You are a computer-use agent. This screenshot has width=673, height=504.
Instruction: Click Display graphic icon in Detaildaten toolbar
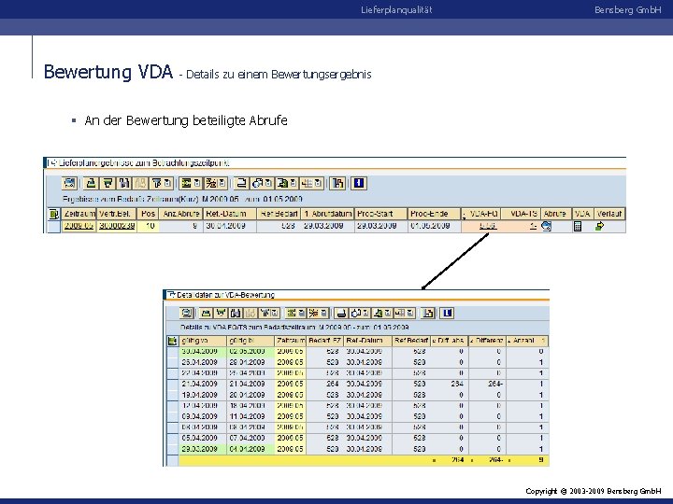(x=427, y=313)
